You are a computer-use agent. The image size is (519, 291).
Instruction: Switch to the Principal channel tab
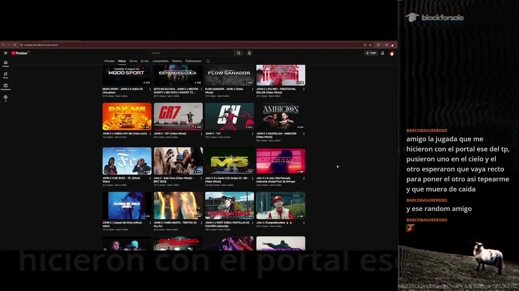(x=109, y=61)
